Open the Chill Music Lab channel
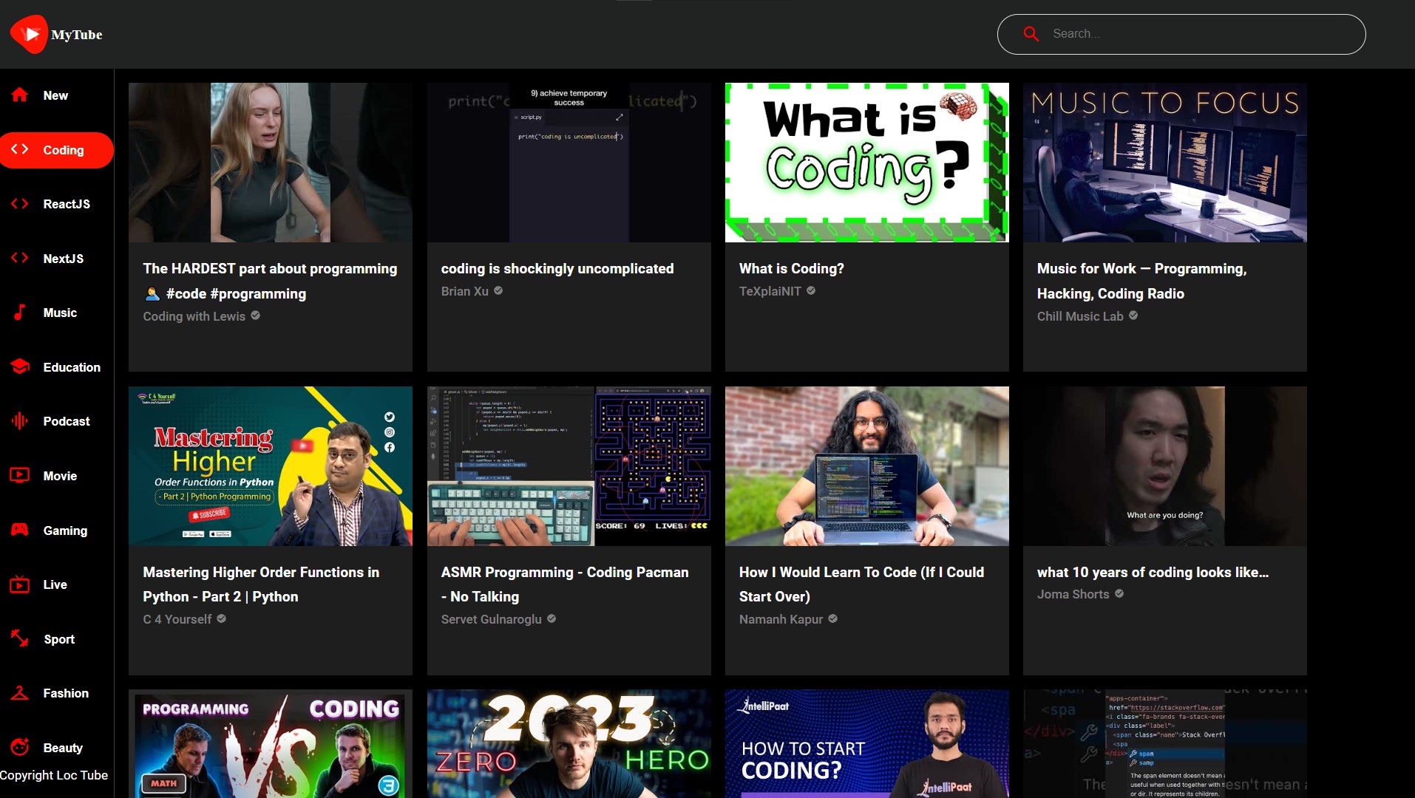 [x=1079, y=316]
